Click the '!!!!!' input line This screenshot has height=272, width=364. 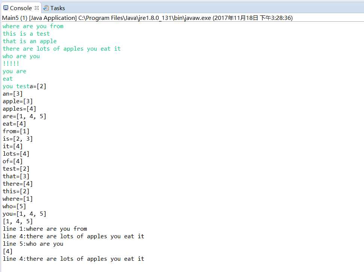pos(11,63)
